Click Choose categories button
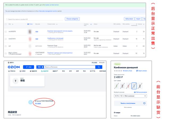This screenshot has width=170, height=122. (x=72, y=19)
